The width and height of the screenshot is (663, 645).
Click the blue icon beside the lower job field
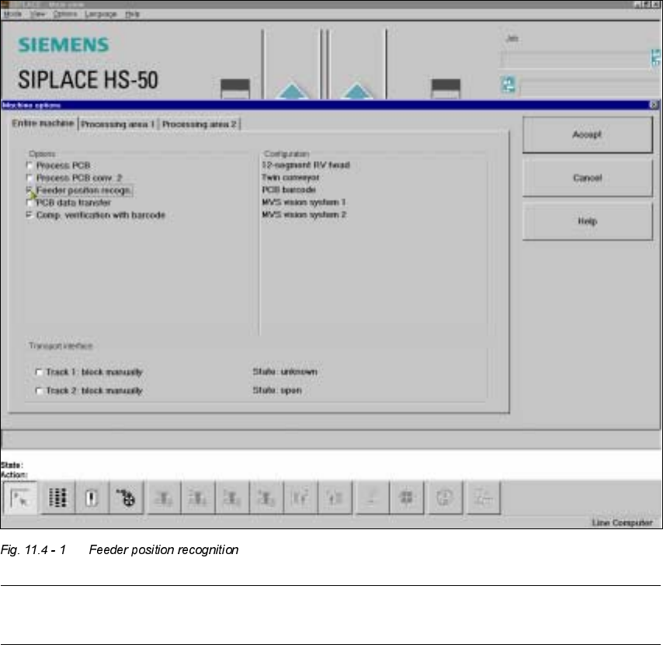click(509, 84)
